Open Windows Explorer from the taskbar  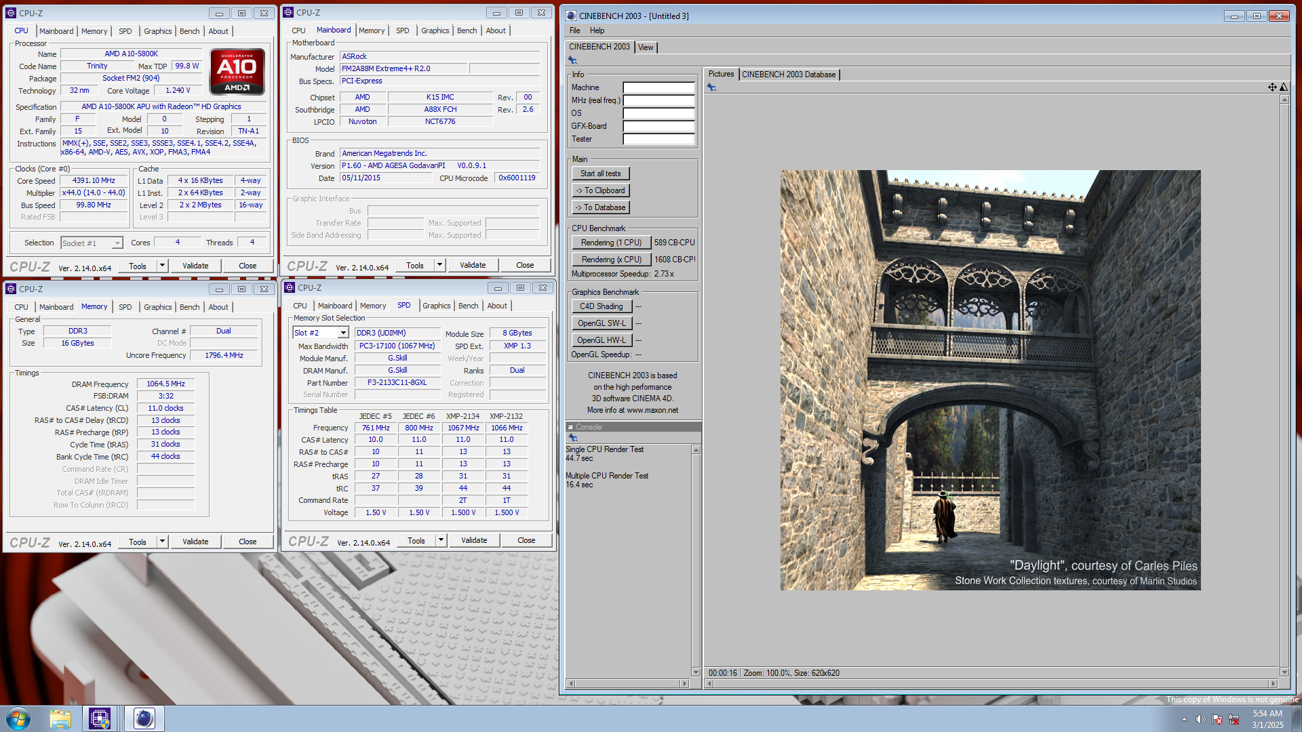[x=60, y=718]
